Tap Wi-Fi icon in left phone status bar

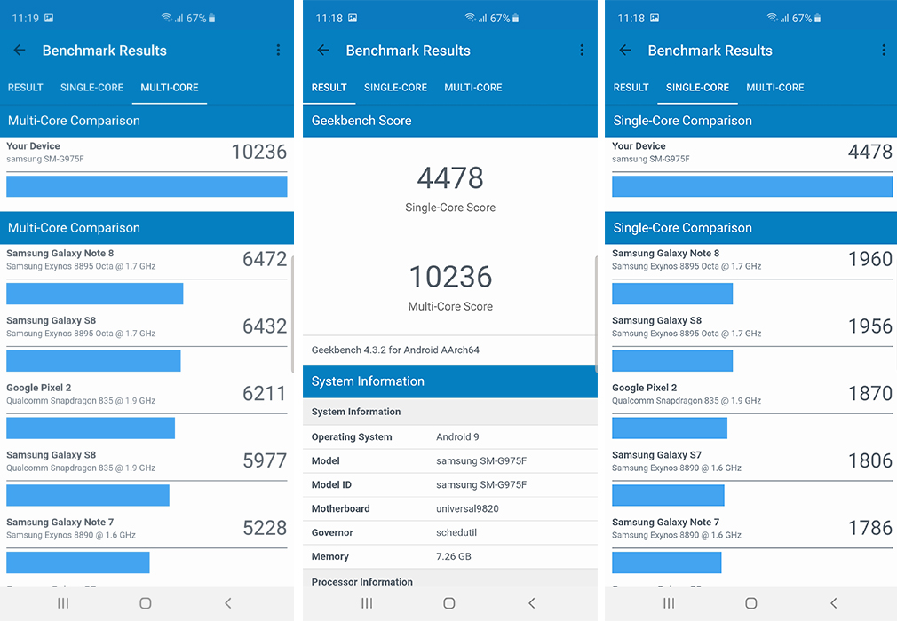pos(166,18)
